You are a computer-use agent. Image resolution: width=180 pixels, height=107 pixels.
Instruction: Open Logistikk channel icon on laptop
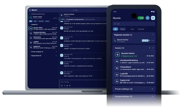point(31,43)
